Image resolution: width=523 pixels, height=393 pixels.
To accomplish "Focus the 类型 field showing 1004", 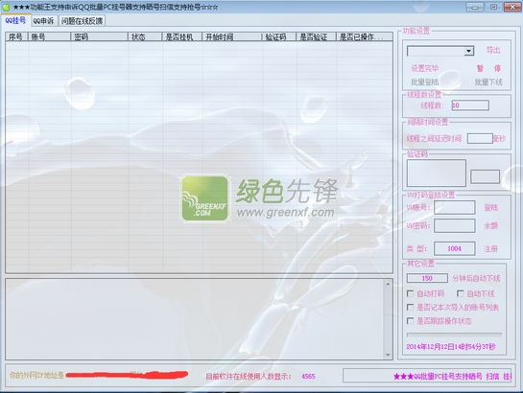I will pos(455,248).
